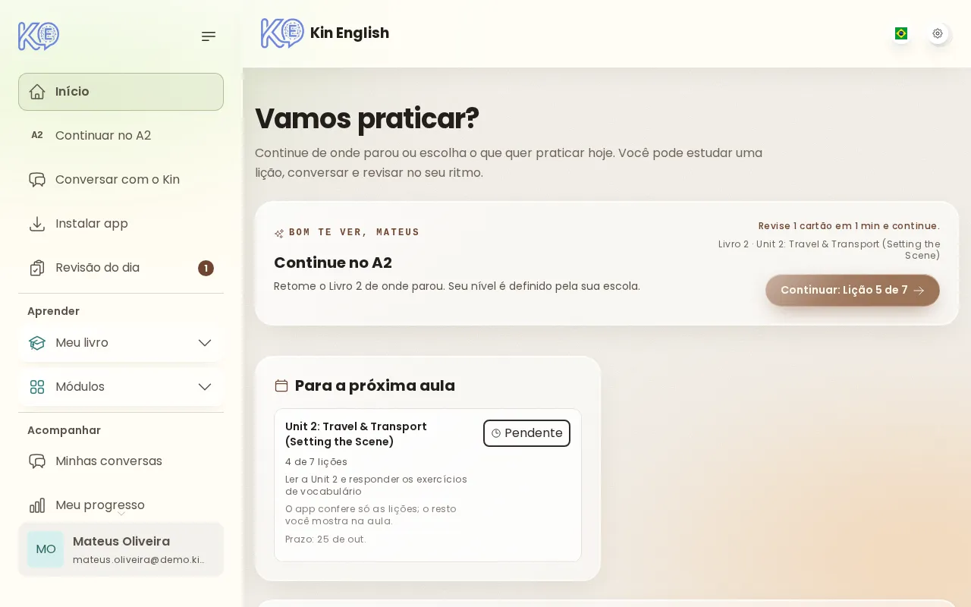Click the house icon beside Início
The width and height of the screenshot is (971, 607).
(x=37, y=92)
